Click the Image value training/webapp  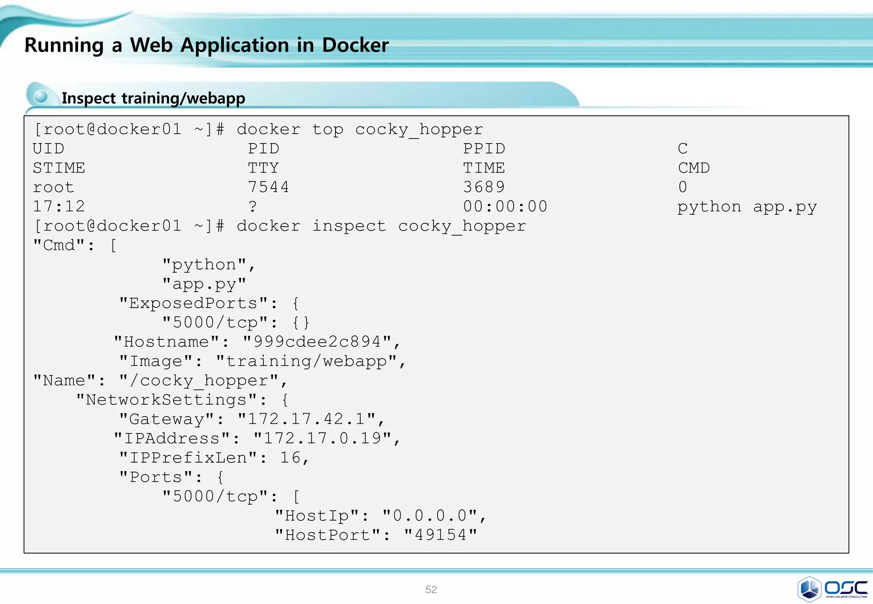pos(307,362)
